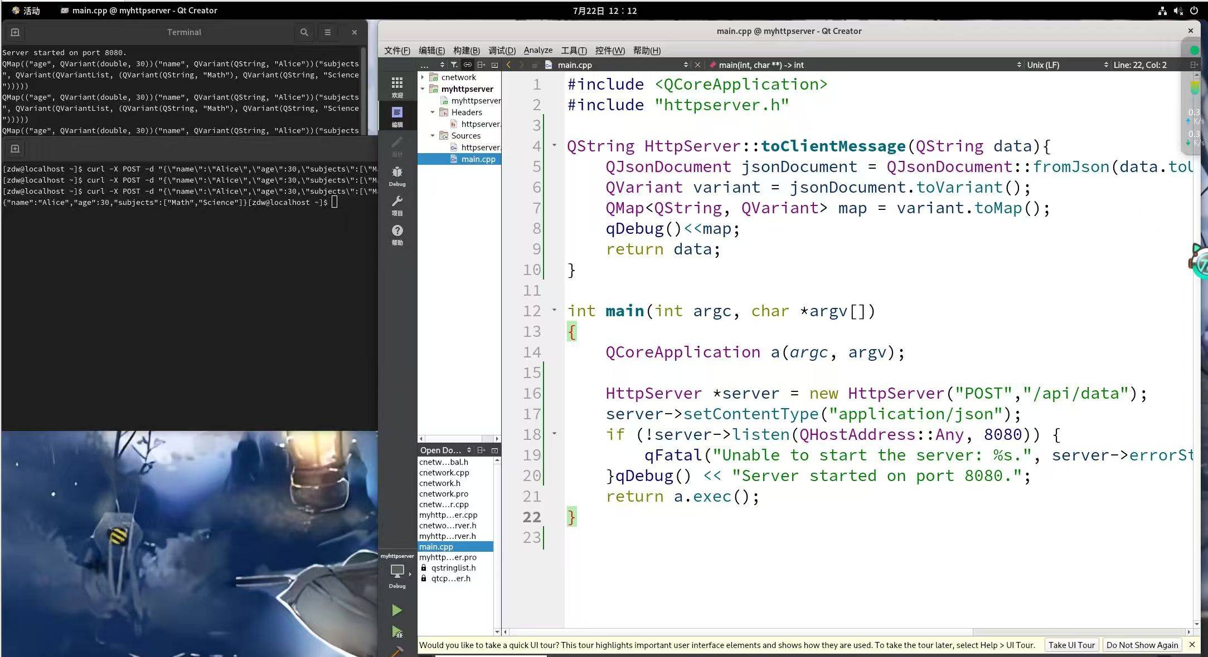Click the green Run button
Viewport: 1208px width, 657px height.
point(396,610)
